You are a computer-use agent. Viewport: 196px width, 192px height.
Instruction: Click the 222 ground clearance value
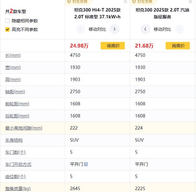pyautogui.click(x=74, y=128)
